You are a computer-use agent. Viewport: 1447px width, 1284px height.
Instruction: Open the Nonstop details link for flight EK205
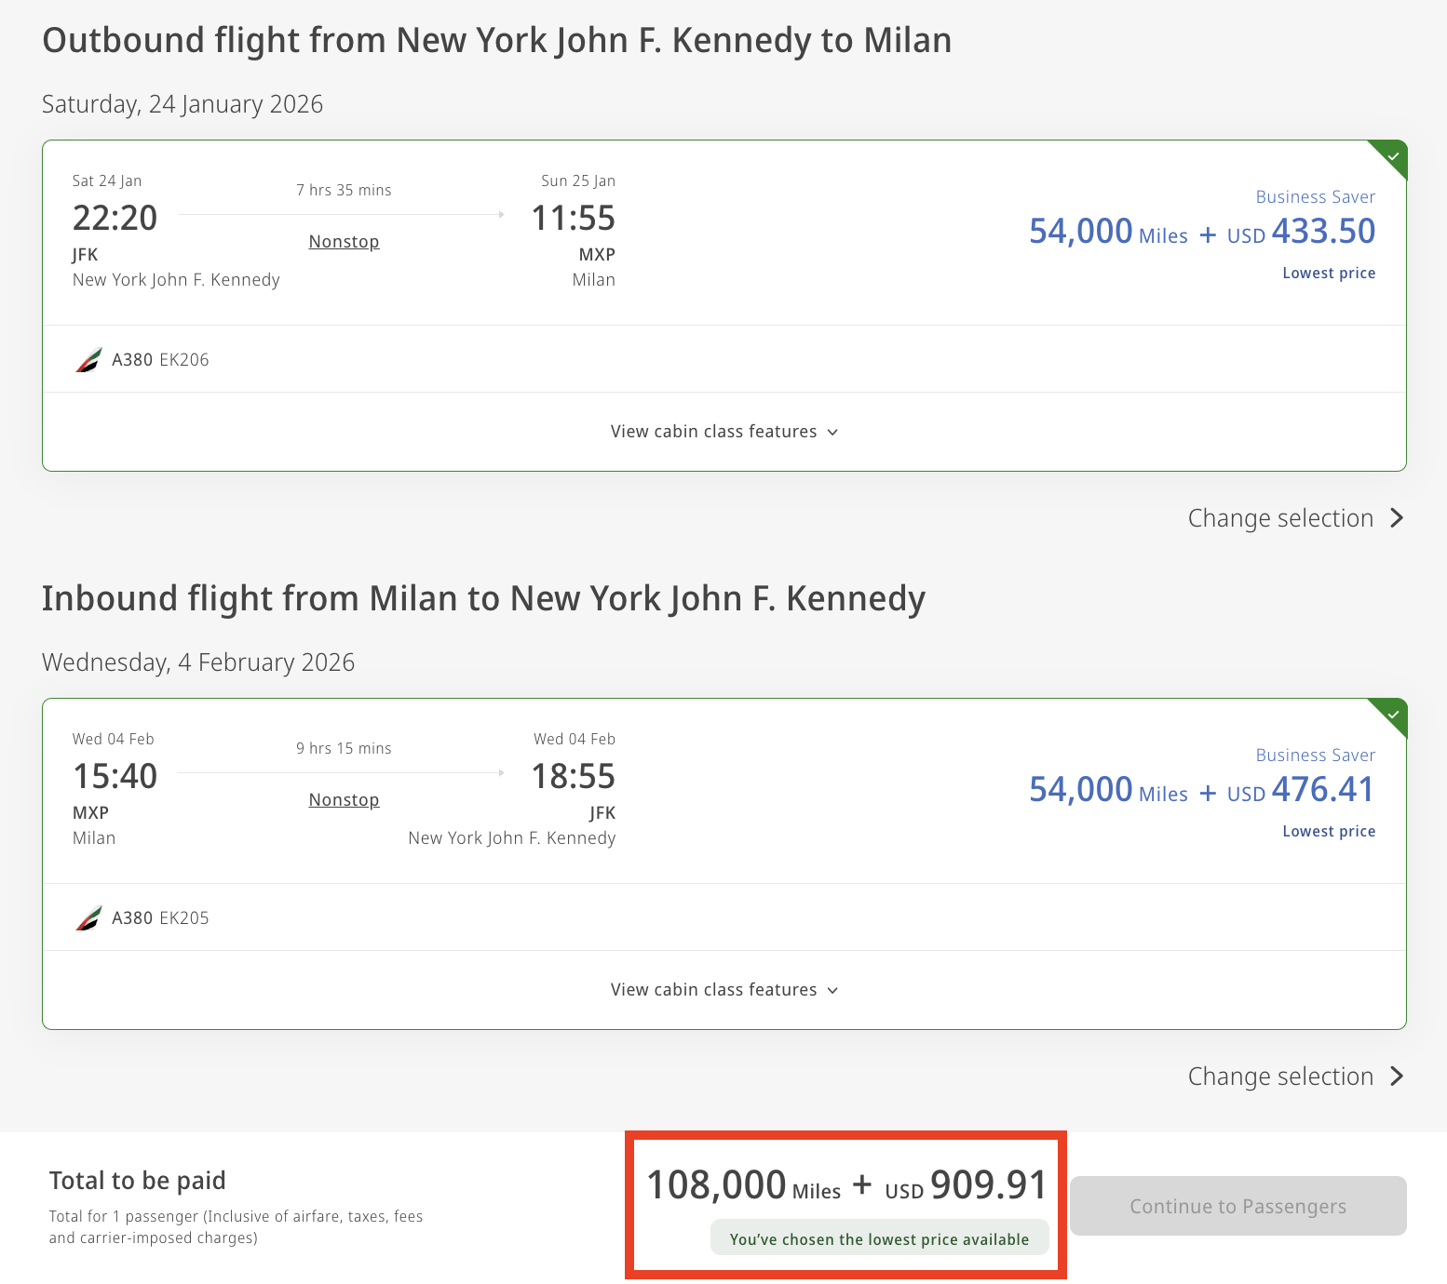[344, 800]
